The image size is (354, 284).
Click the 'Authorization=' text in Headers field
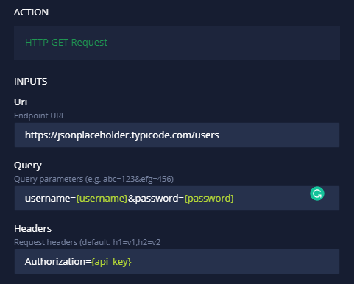click(58, 262)
